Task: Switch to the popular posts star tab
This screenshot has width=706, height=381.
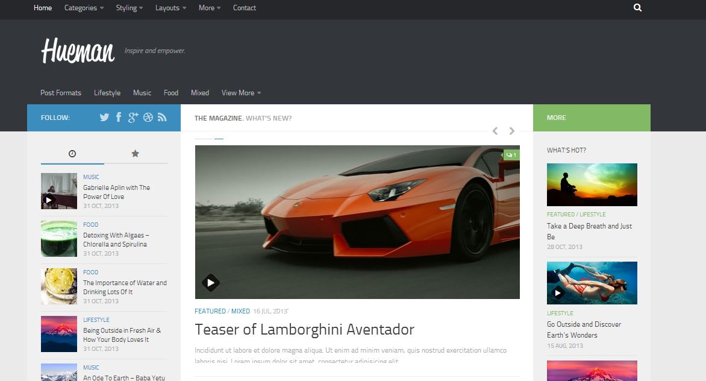Action: [x=135, y=154]
